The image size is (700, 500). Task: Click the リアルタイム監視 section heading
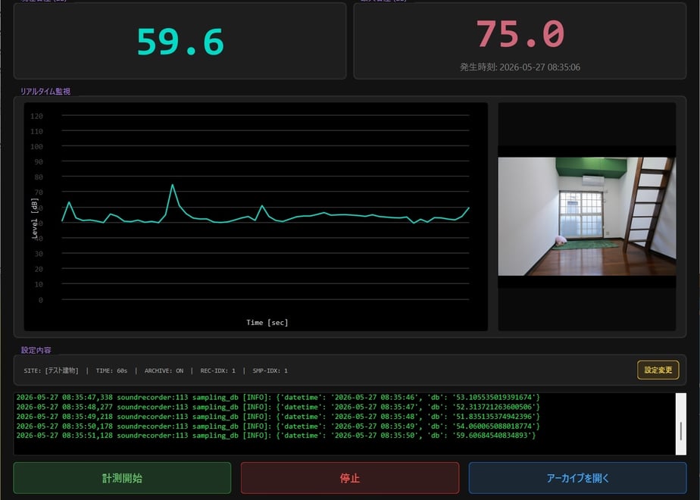click(45, 92)
